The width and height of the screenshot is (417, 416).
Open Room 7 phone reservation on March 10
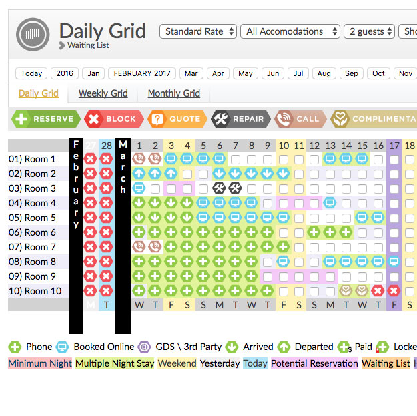283,246
